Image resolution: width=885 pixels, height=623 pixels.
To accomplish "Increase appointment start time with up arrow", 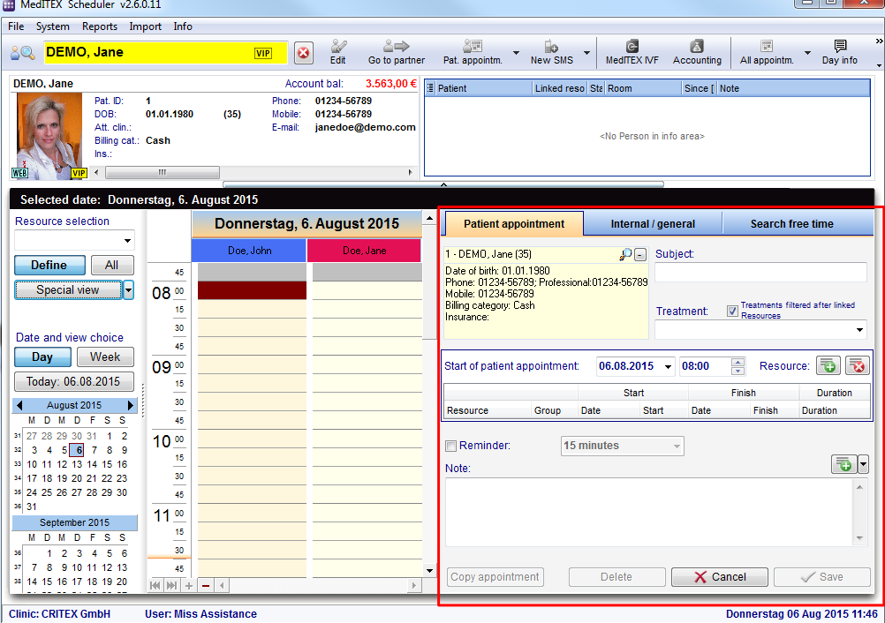I will (x=737, y=362).
